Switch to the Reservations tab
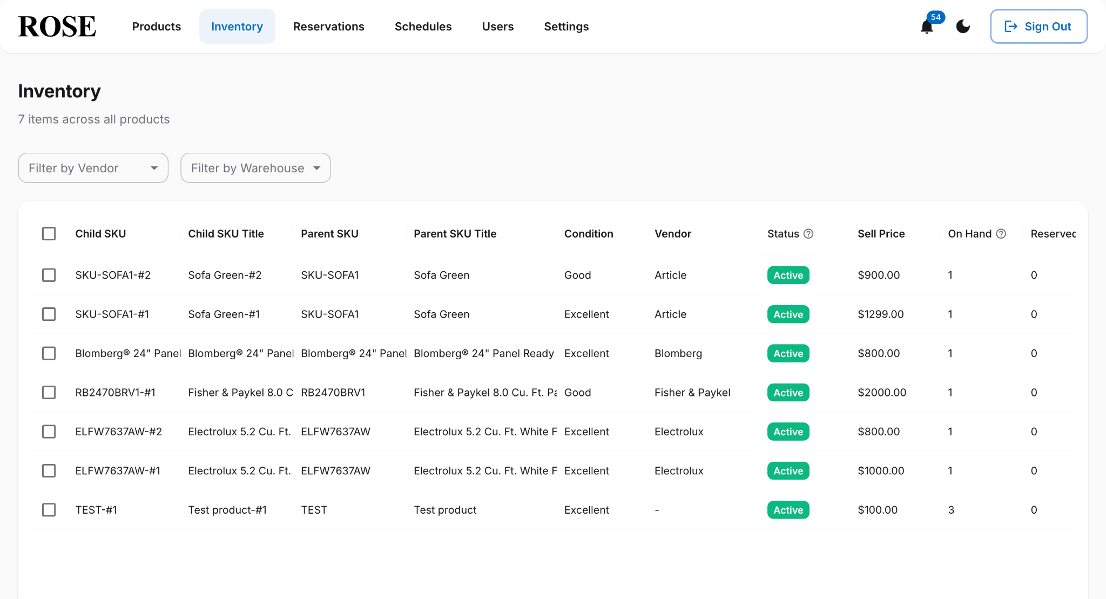 (x=329, y=26)
